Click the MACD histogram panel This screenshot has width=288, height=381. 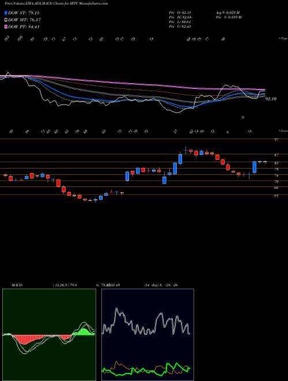click(49, 335)
